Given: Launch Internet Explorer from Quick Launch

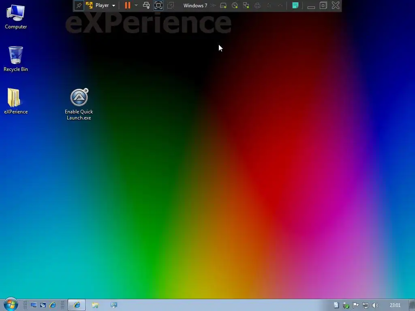Looking at the screenshot, I should pos(52,305).
